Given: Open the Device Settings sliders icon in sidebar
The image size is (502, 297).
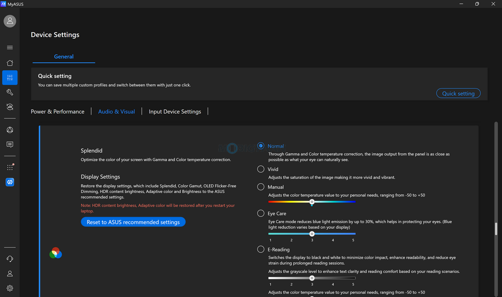Looking at the screenshot, I should (x=10, y=77).
